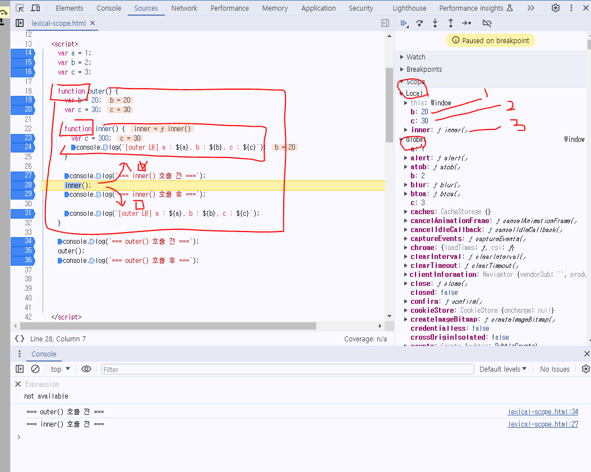Click the code editor horizontal scrollbar thumb
The height and width of the screenshot is (472, 591).
[x=168, y=326]
